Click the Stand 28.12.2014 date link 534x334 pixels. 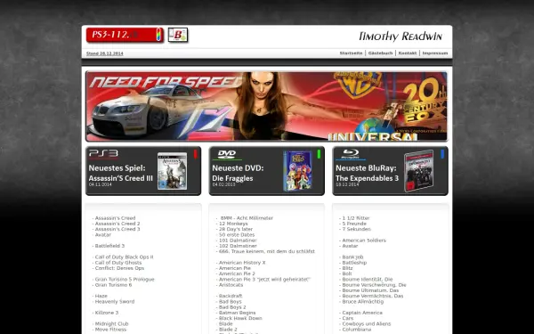104,53
